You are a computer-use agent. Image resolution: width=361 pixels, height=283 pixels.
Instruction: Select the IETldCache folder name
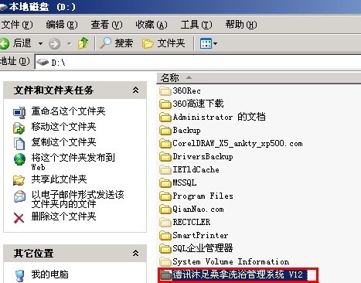coord(196,169)
